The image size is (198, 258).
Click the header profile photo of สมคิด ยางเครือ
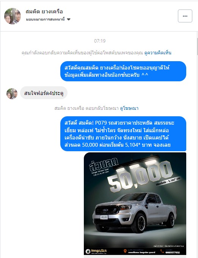(13, 16)
